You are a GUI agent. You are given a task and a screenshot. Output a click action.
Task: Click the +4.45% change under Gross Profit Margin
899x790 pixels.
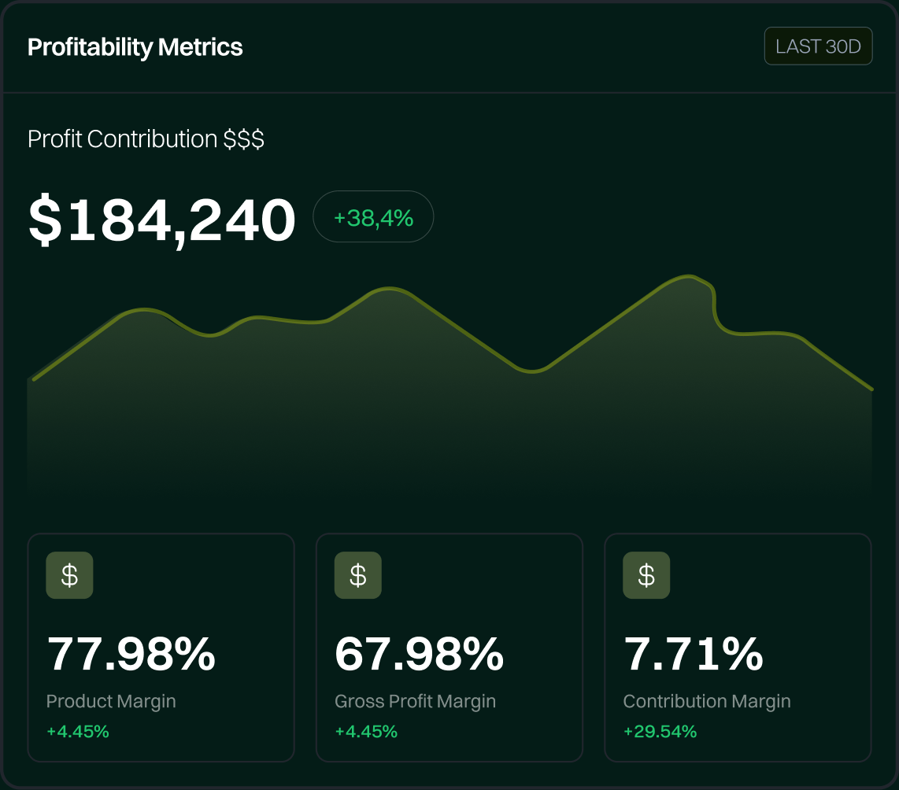pos(366,732)
